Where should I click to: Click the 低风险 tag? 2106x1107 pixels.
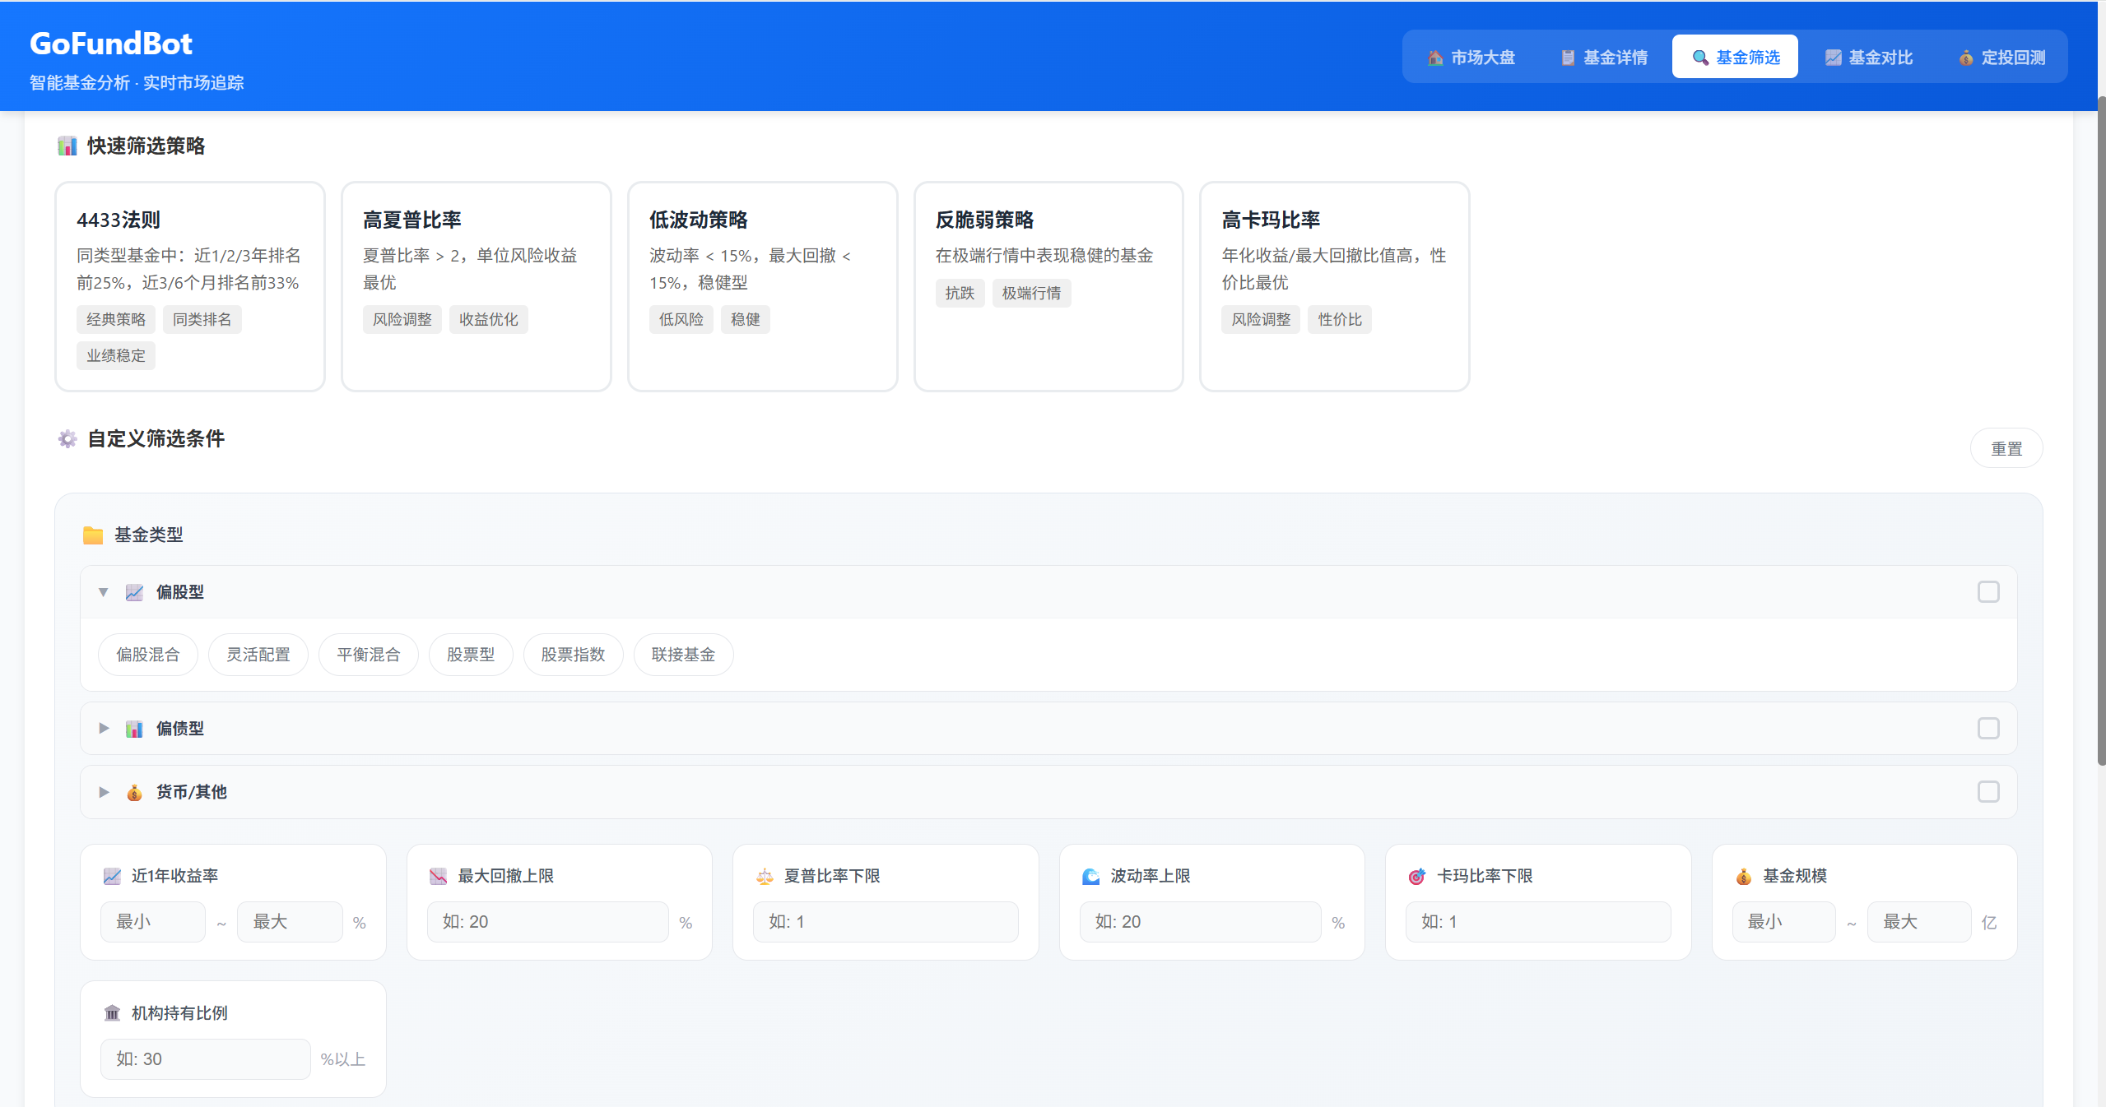point(681,320)
